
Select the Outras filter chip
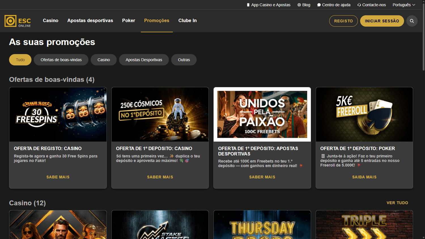pyautogui.click(x=184, y=60)
